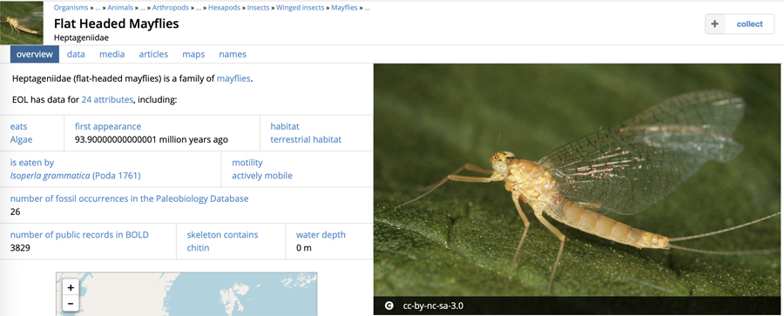Click the copyright icon on the photo
This screenshot has height=316, width=784.
pyautogui.click(x=389, y=306)
